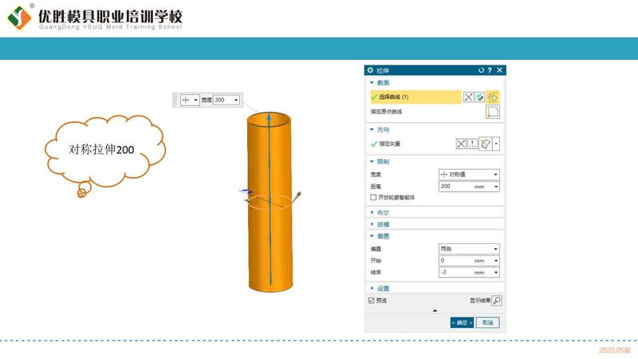Open the vector dialog icon beside 指定矢量
Screen dimensions: 638x359
point(472,144)
